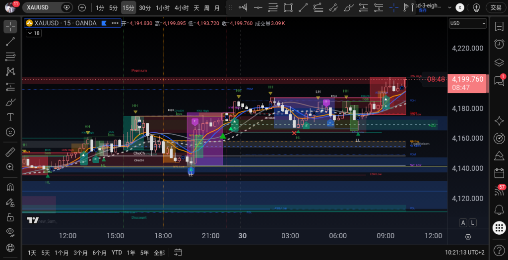
Task: Open the USD currency dropdown
Action: (x=467, y=23)
